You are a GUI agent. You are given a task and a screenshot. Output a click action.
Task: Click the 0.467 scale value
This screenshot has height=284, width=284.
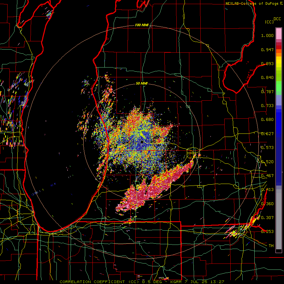click(x=267, y=176)
